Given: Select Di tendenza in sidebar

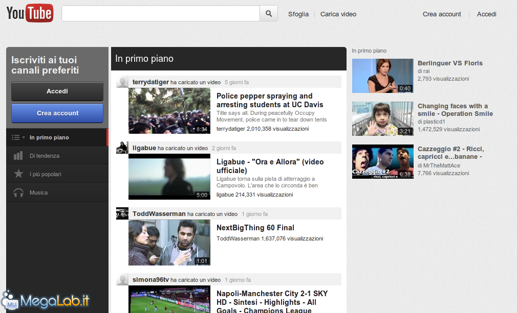Looking at the screenshot, I should click(57, 156).
